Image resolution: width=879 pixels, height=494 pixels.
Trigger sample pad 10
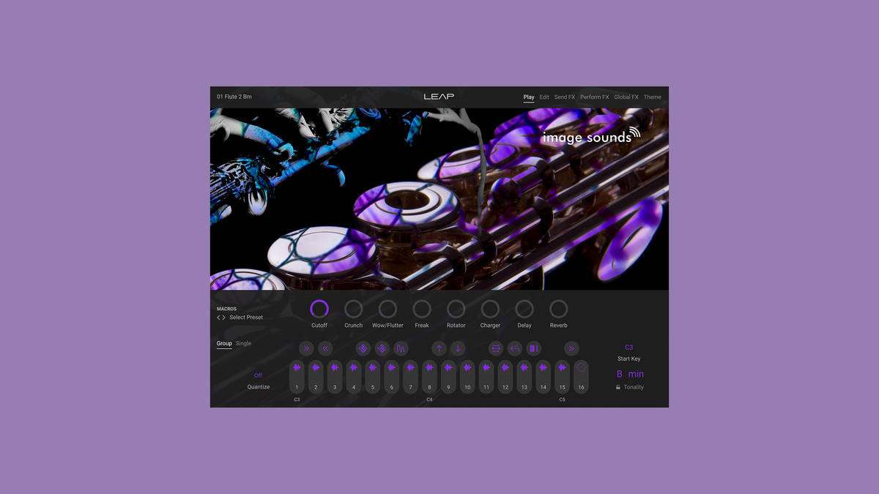(467, 377)
